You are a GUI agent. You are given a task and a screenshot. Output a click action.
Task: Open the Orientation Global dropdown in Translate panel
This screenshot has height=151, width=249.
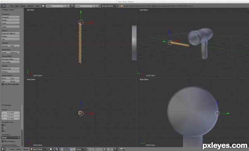coord(10,137)
